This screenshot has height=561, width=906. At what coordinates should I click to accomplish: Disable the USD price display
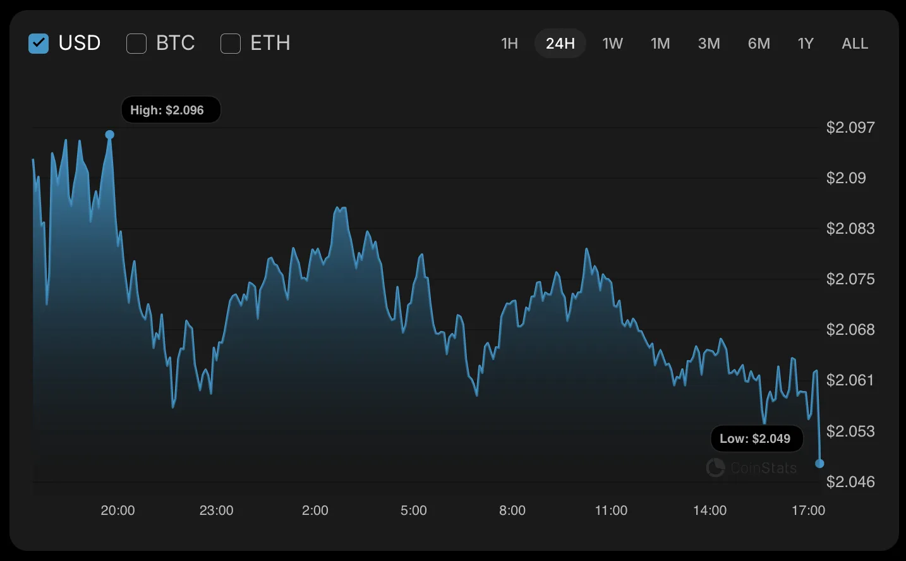pos(39,43)
